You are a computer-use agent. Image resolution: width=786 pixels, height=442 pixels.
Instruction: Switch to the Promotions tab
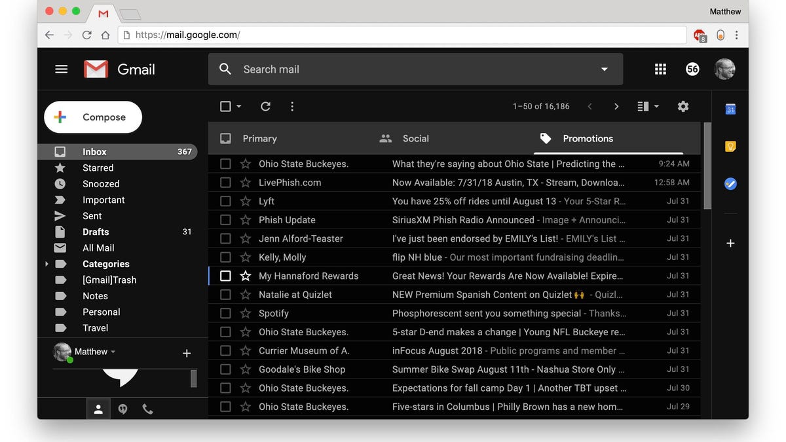(588, 138)
